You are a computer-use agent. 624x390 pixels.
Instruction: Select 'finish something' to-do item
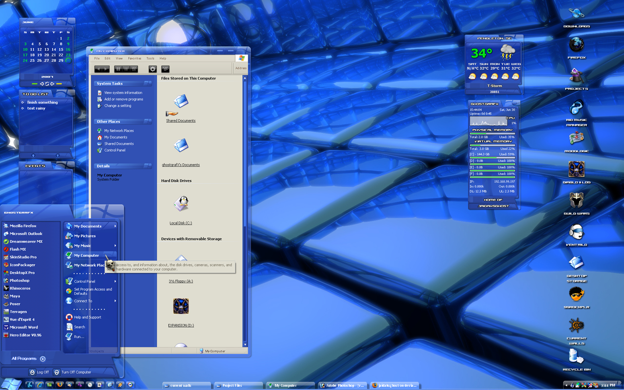[x=42, y=102]
